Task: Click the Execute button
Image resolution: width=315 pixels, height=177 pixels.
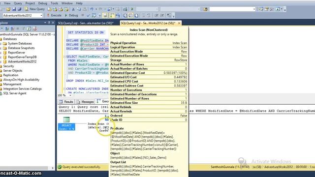Action: (x=54, y=15)
